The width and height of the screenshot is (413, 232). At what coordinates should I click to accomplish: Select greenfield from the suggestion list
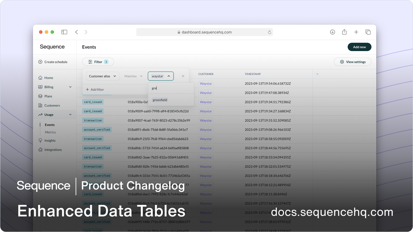[x=160, y=100]
